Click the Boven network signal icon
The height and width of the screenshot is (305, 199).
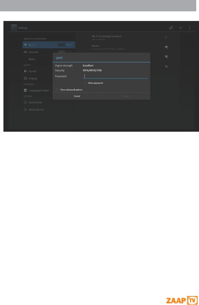tap(166, 47)
